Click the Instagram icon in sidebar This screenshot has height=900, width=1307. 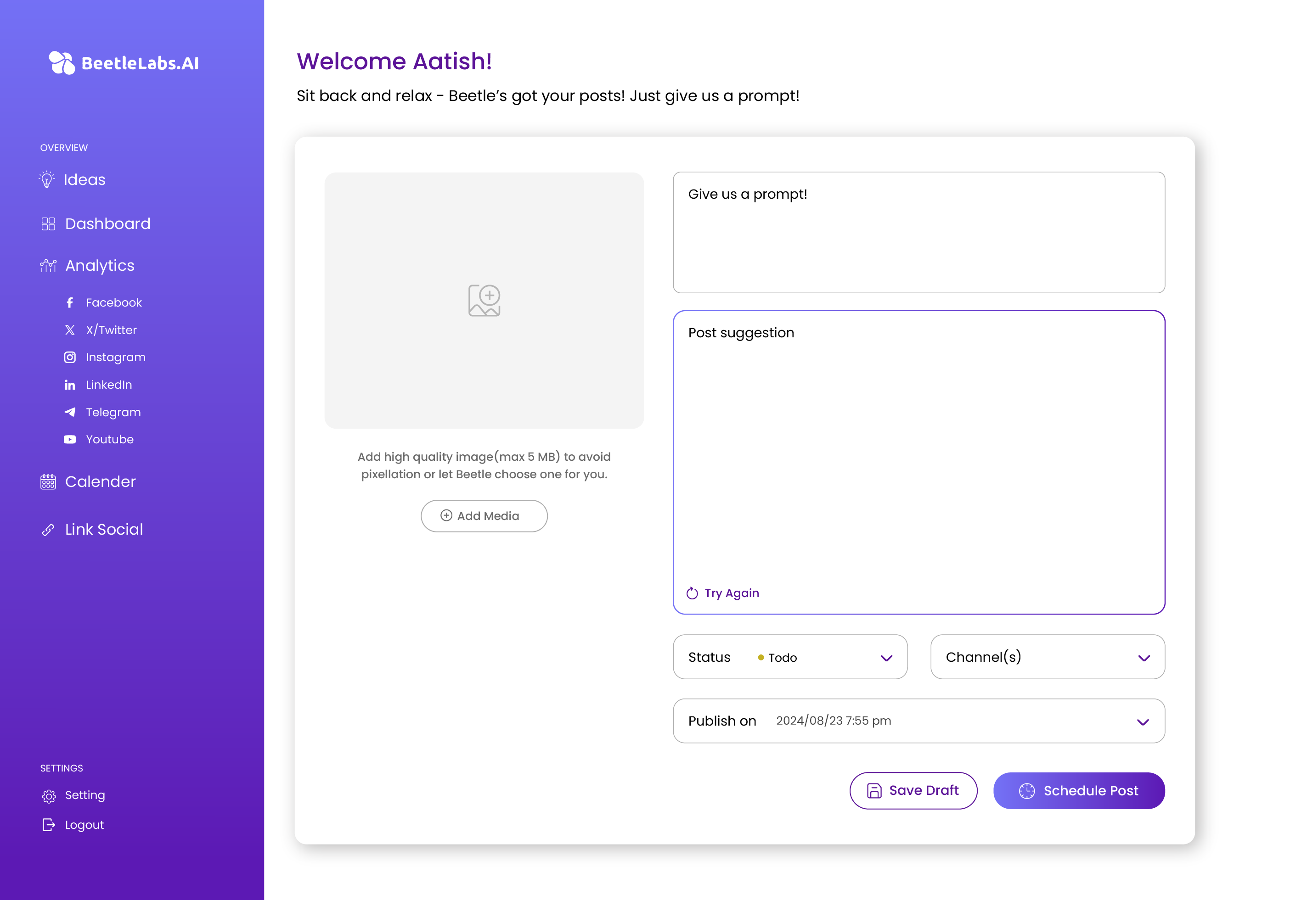click(69, 358)
